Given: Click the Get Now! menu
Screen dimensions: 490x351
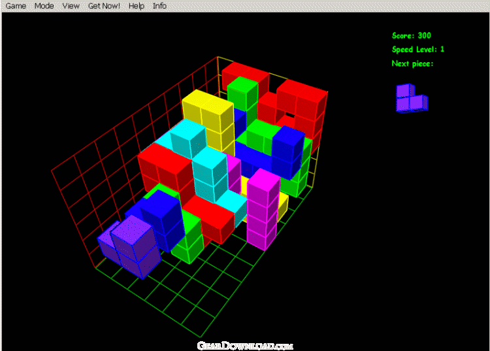Looking at the screenshot, I should [x=104, y=6].
